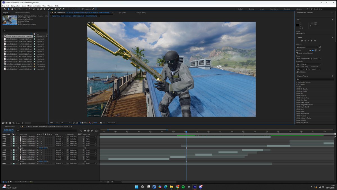The image size is (337, 190).
Task: Open the viewer resolution Full dropdown
Action: 65,123
